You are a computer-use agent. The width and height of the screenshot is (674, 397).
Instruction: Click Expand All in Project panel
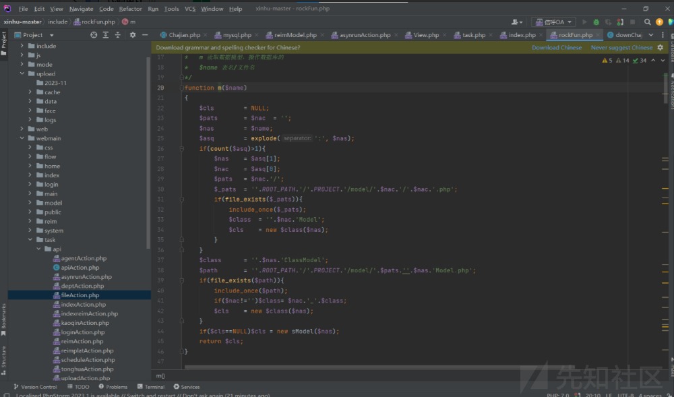point(106,35)
